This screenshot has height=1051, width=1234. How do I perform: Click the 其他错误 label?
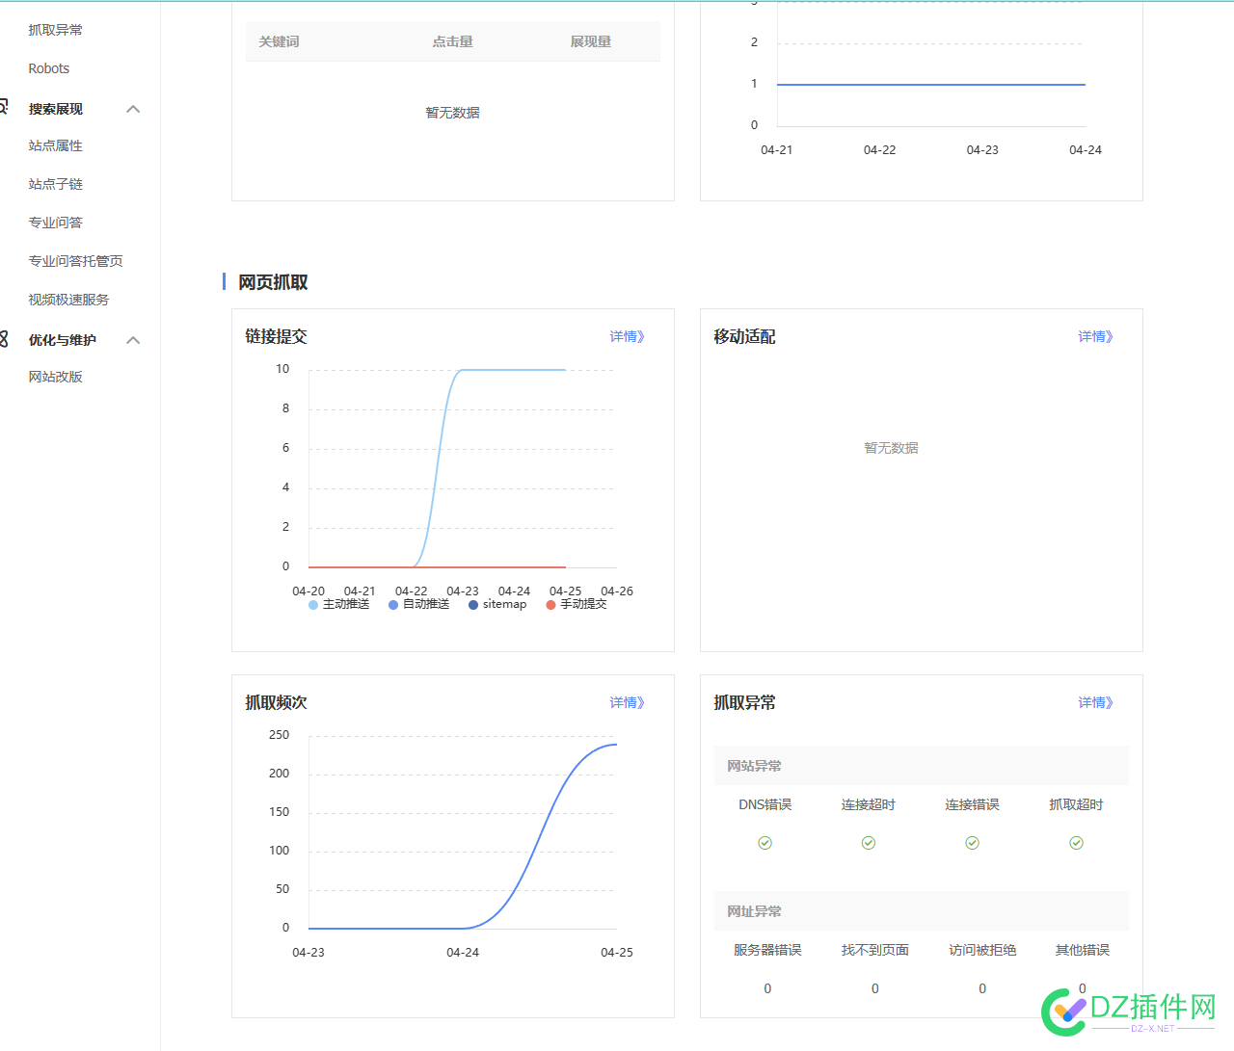(1083, 950)
